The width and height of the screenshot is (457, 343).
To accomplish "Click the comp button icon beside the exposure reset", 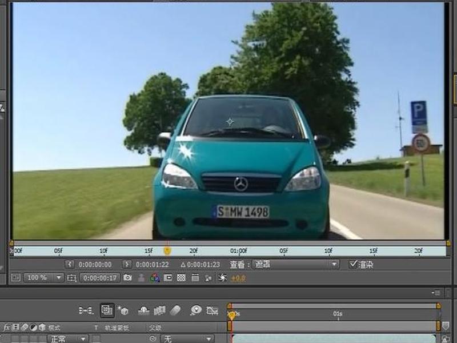I will click(x=208, y=278).
